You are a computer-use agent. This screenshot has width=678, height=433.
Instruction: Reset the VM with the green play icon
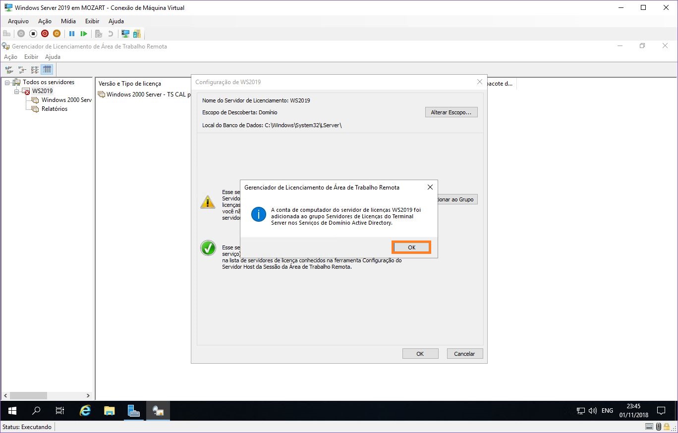tap(84, 34)
